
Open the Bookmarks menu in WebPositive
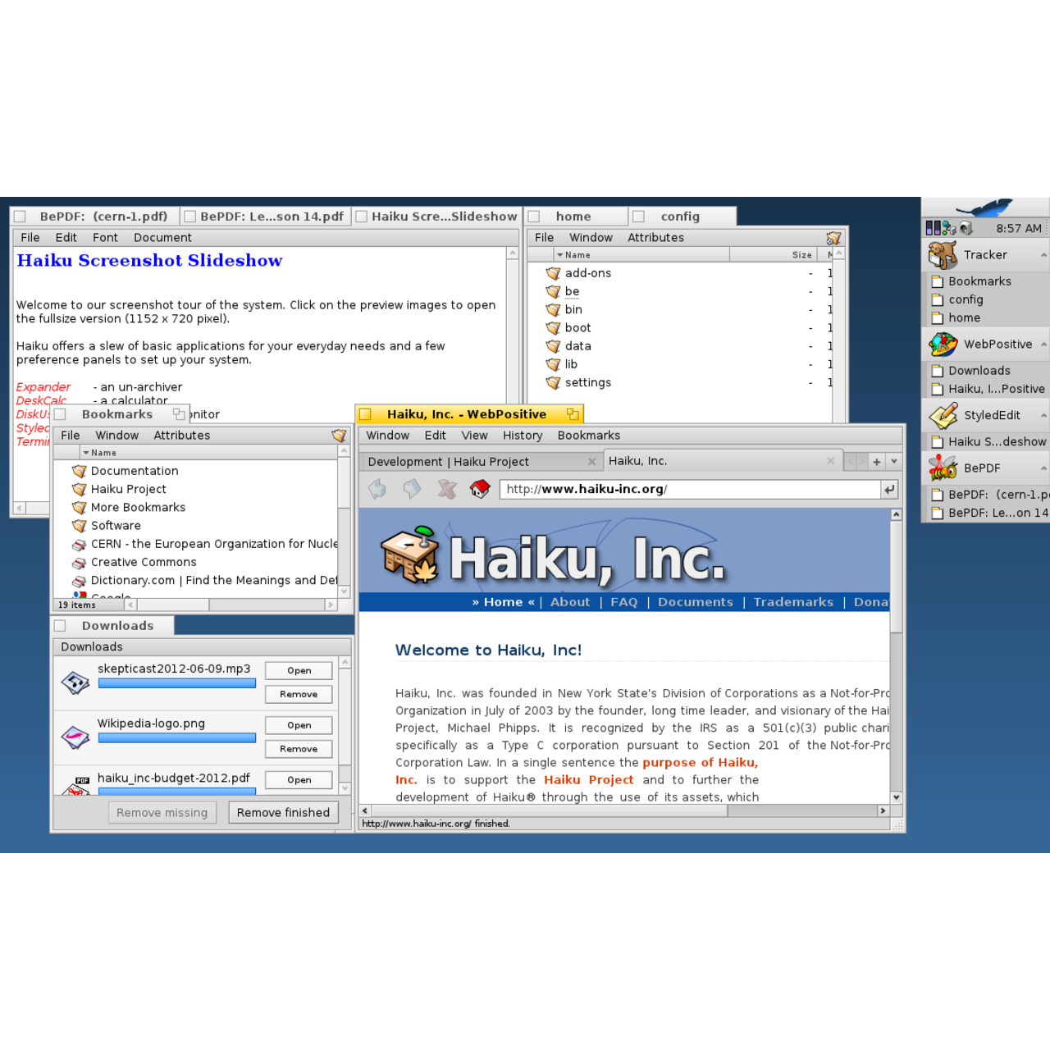point(588,436)
